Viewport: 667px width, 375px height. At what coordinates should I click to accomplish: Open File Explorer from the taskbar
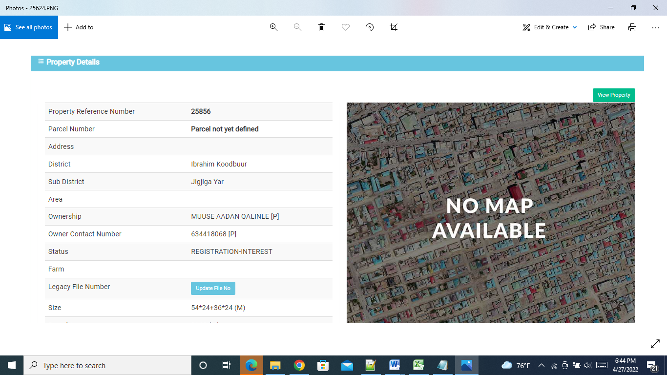[275, 365]
